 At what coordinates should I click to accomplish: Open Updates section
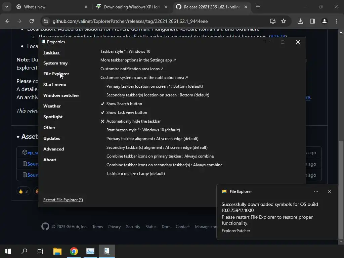pos(52,138)
